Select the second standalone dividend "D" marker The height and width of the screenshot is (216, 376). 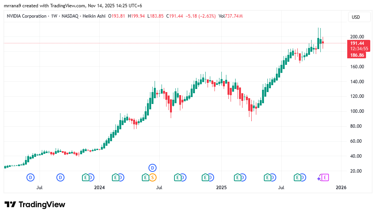(61, 177)
